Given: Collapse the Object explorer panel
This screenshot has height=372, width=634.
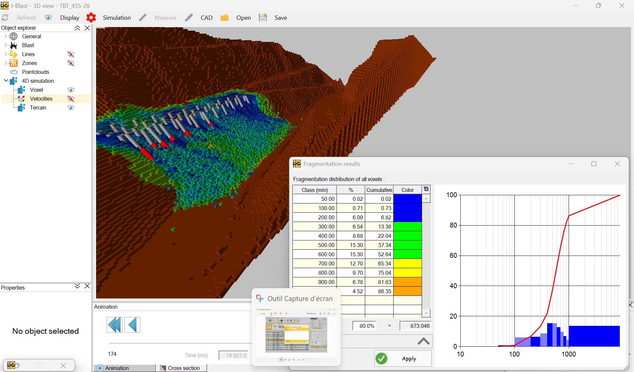Looking at the screenshot, I should [x=77, y=28].
